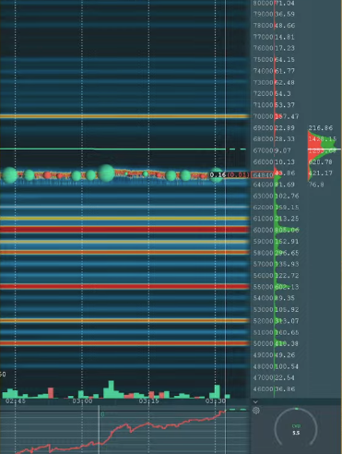The width and height of the screenshot is (342, 454).
Task: Click the 48.66 volume at 78000
Action: point(285,26)
